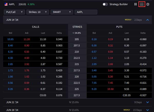Viewport: 154px width, 112px height.
Task: Open the Put/Call dropdown
Action: pyautogui.click(x=14, y=12)
